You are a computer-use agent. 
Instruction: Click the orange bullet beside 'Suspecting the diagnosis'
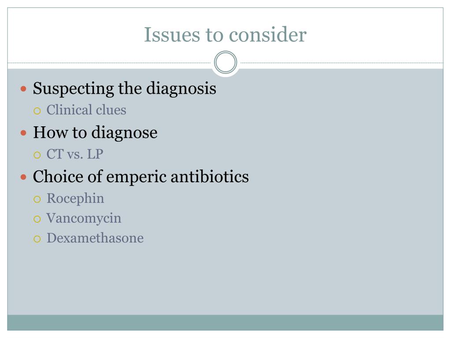coord(24,89)
